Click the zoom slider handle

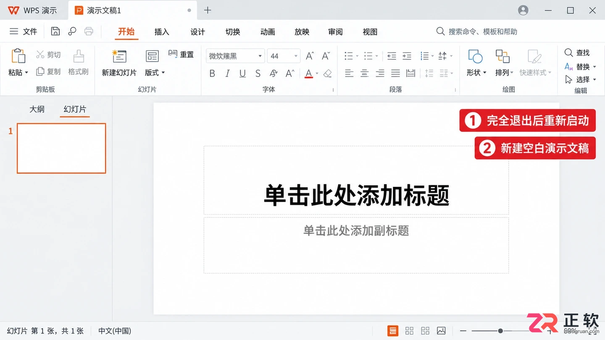[500, 331]
